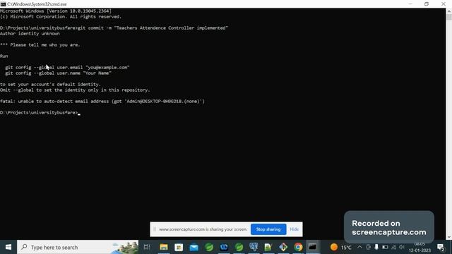This screenshot has width=452, height=254.
Task: Click the battery status tray icon
Action: (x=385, y=247)
